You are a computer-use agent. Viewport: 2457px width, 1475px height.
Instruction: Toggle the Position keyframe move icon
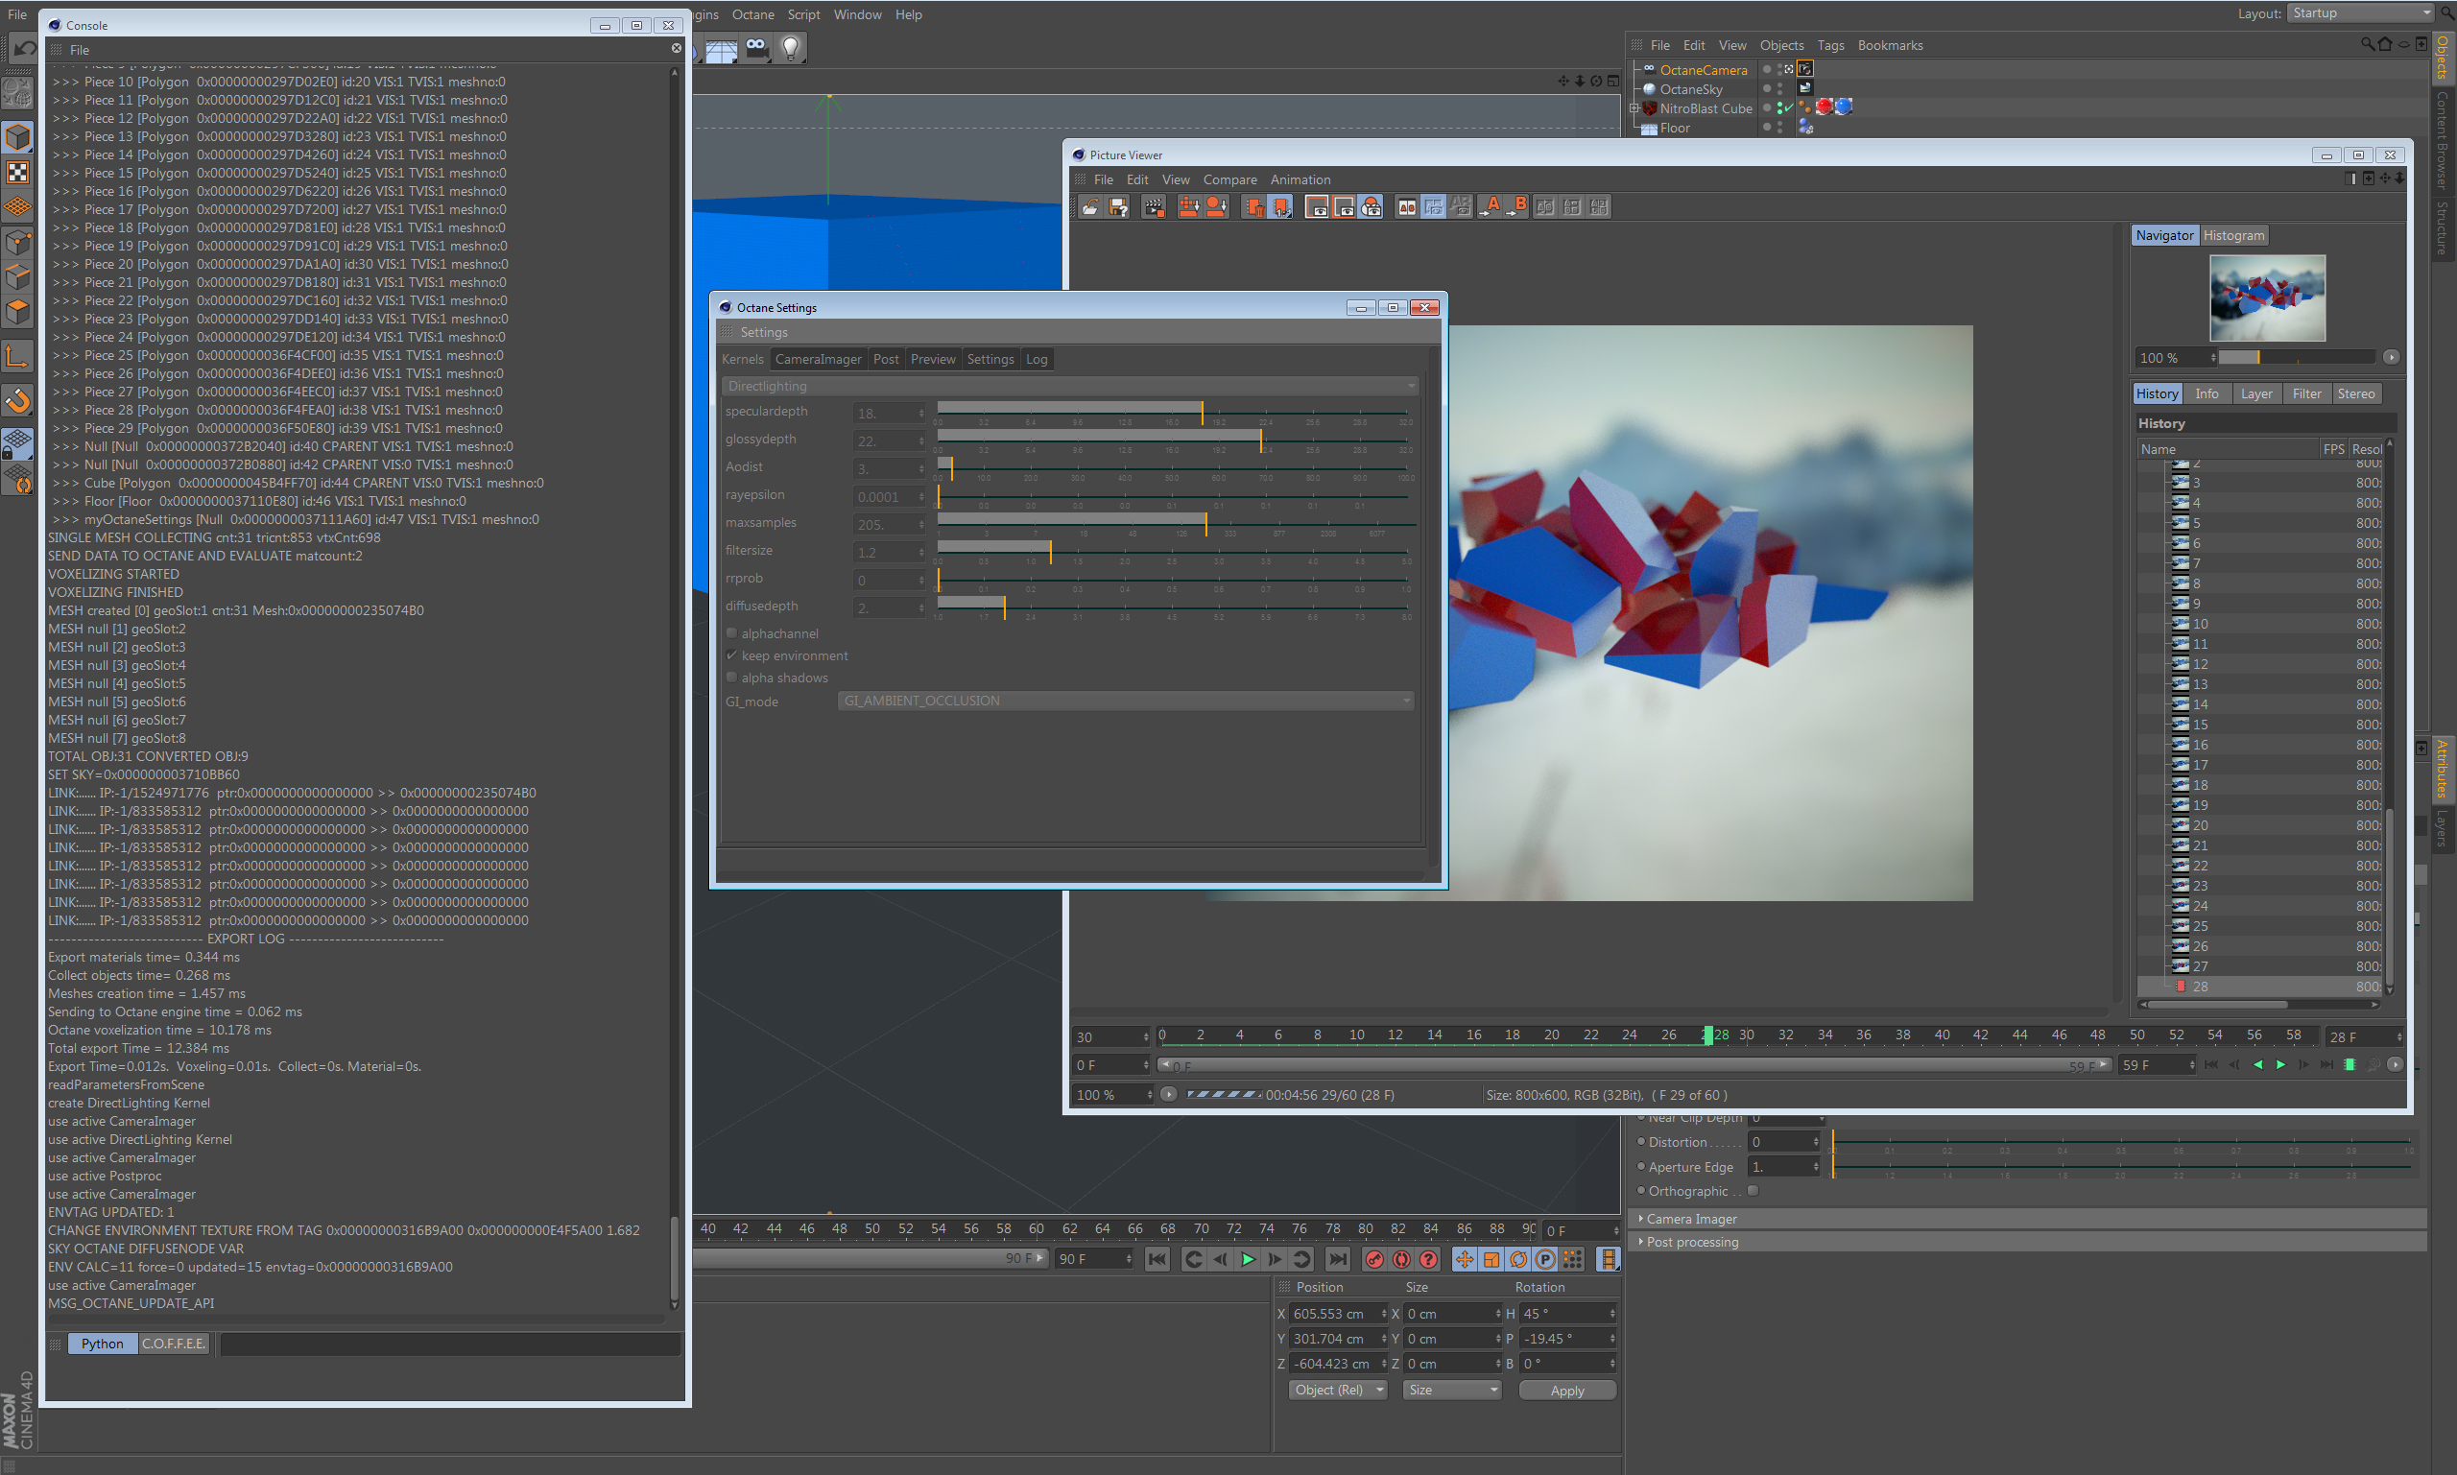[x=1464, y=1259]
